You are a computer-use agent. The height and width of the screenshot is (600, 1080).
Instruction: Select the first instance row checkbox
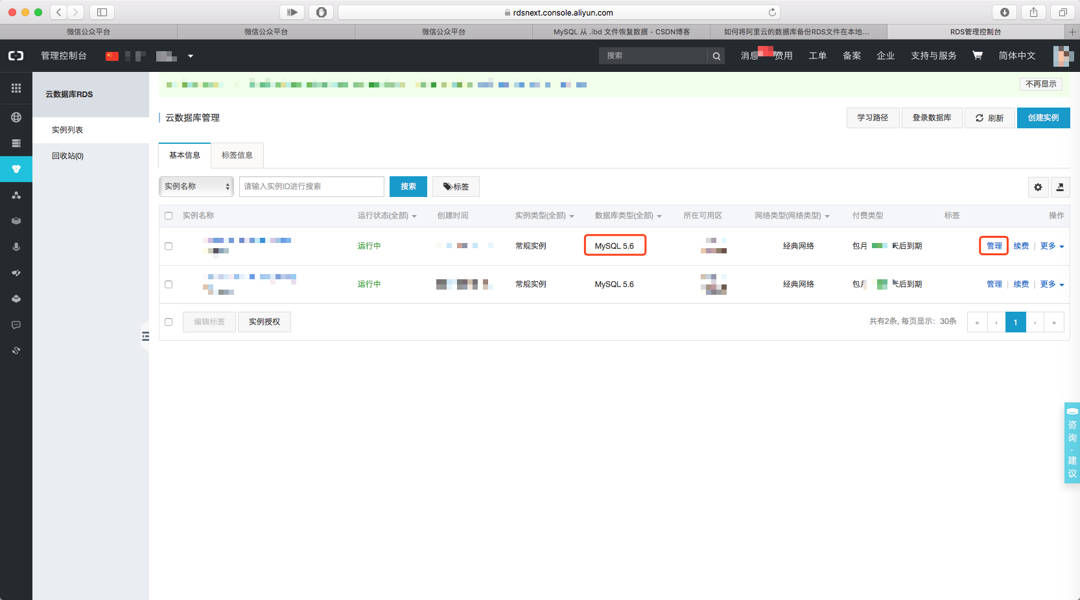coord(169,246)
